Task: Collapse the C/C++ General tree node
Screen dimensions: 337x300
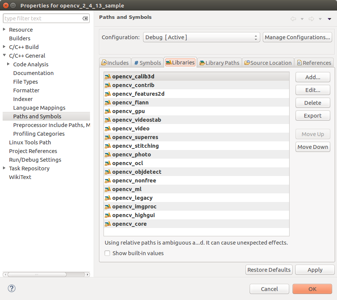Action: tap(4, 55)
